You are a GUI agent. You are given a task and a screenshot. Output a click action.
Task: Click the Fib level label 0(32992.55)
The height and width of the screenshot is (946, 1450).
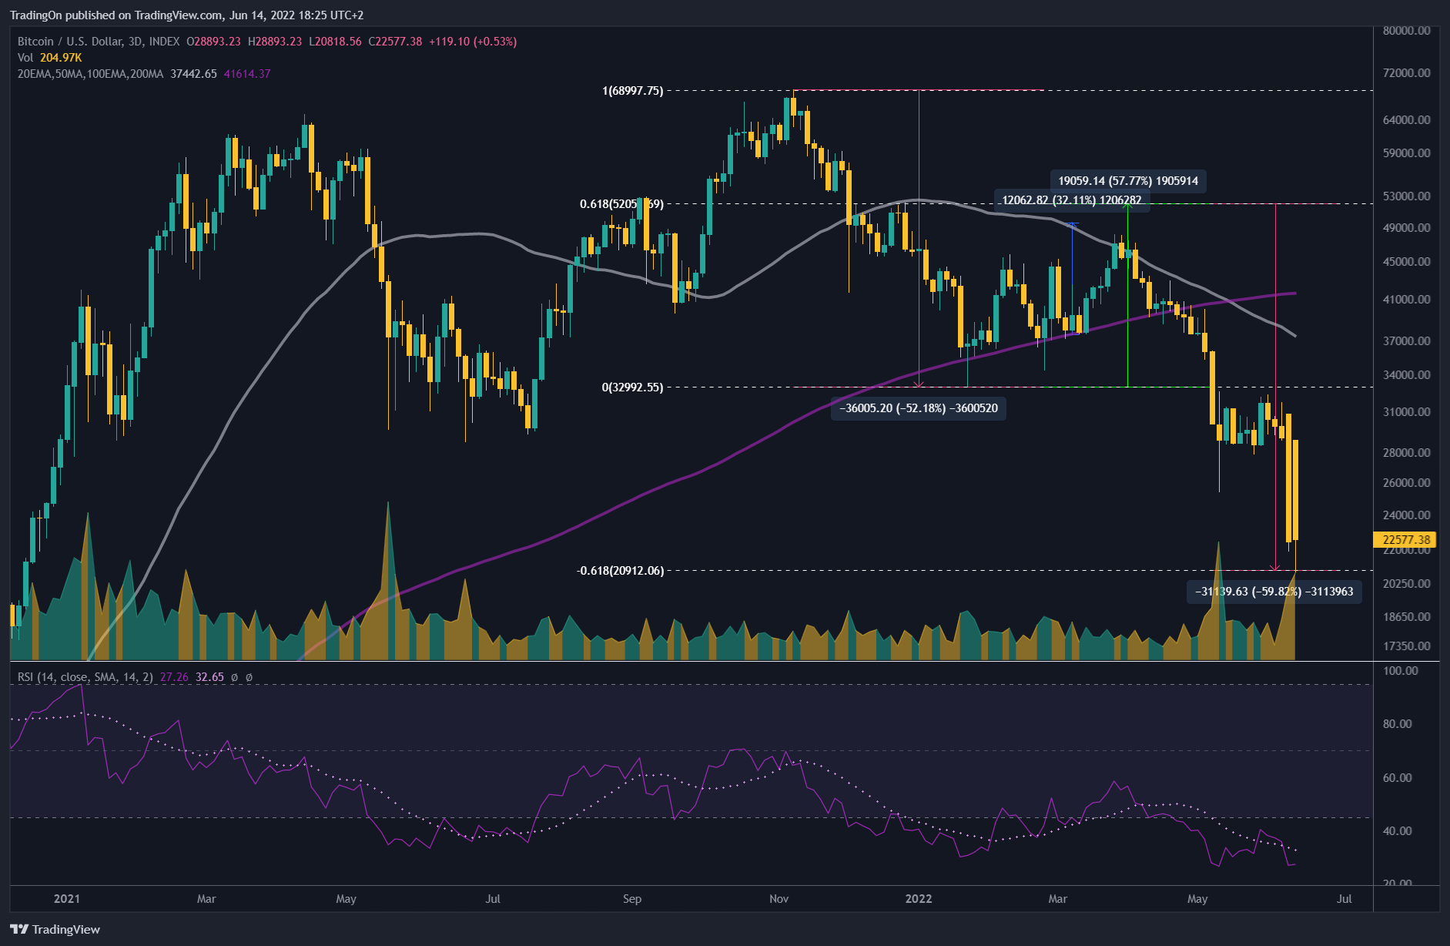tap(632, 387)
